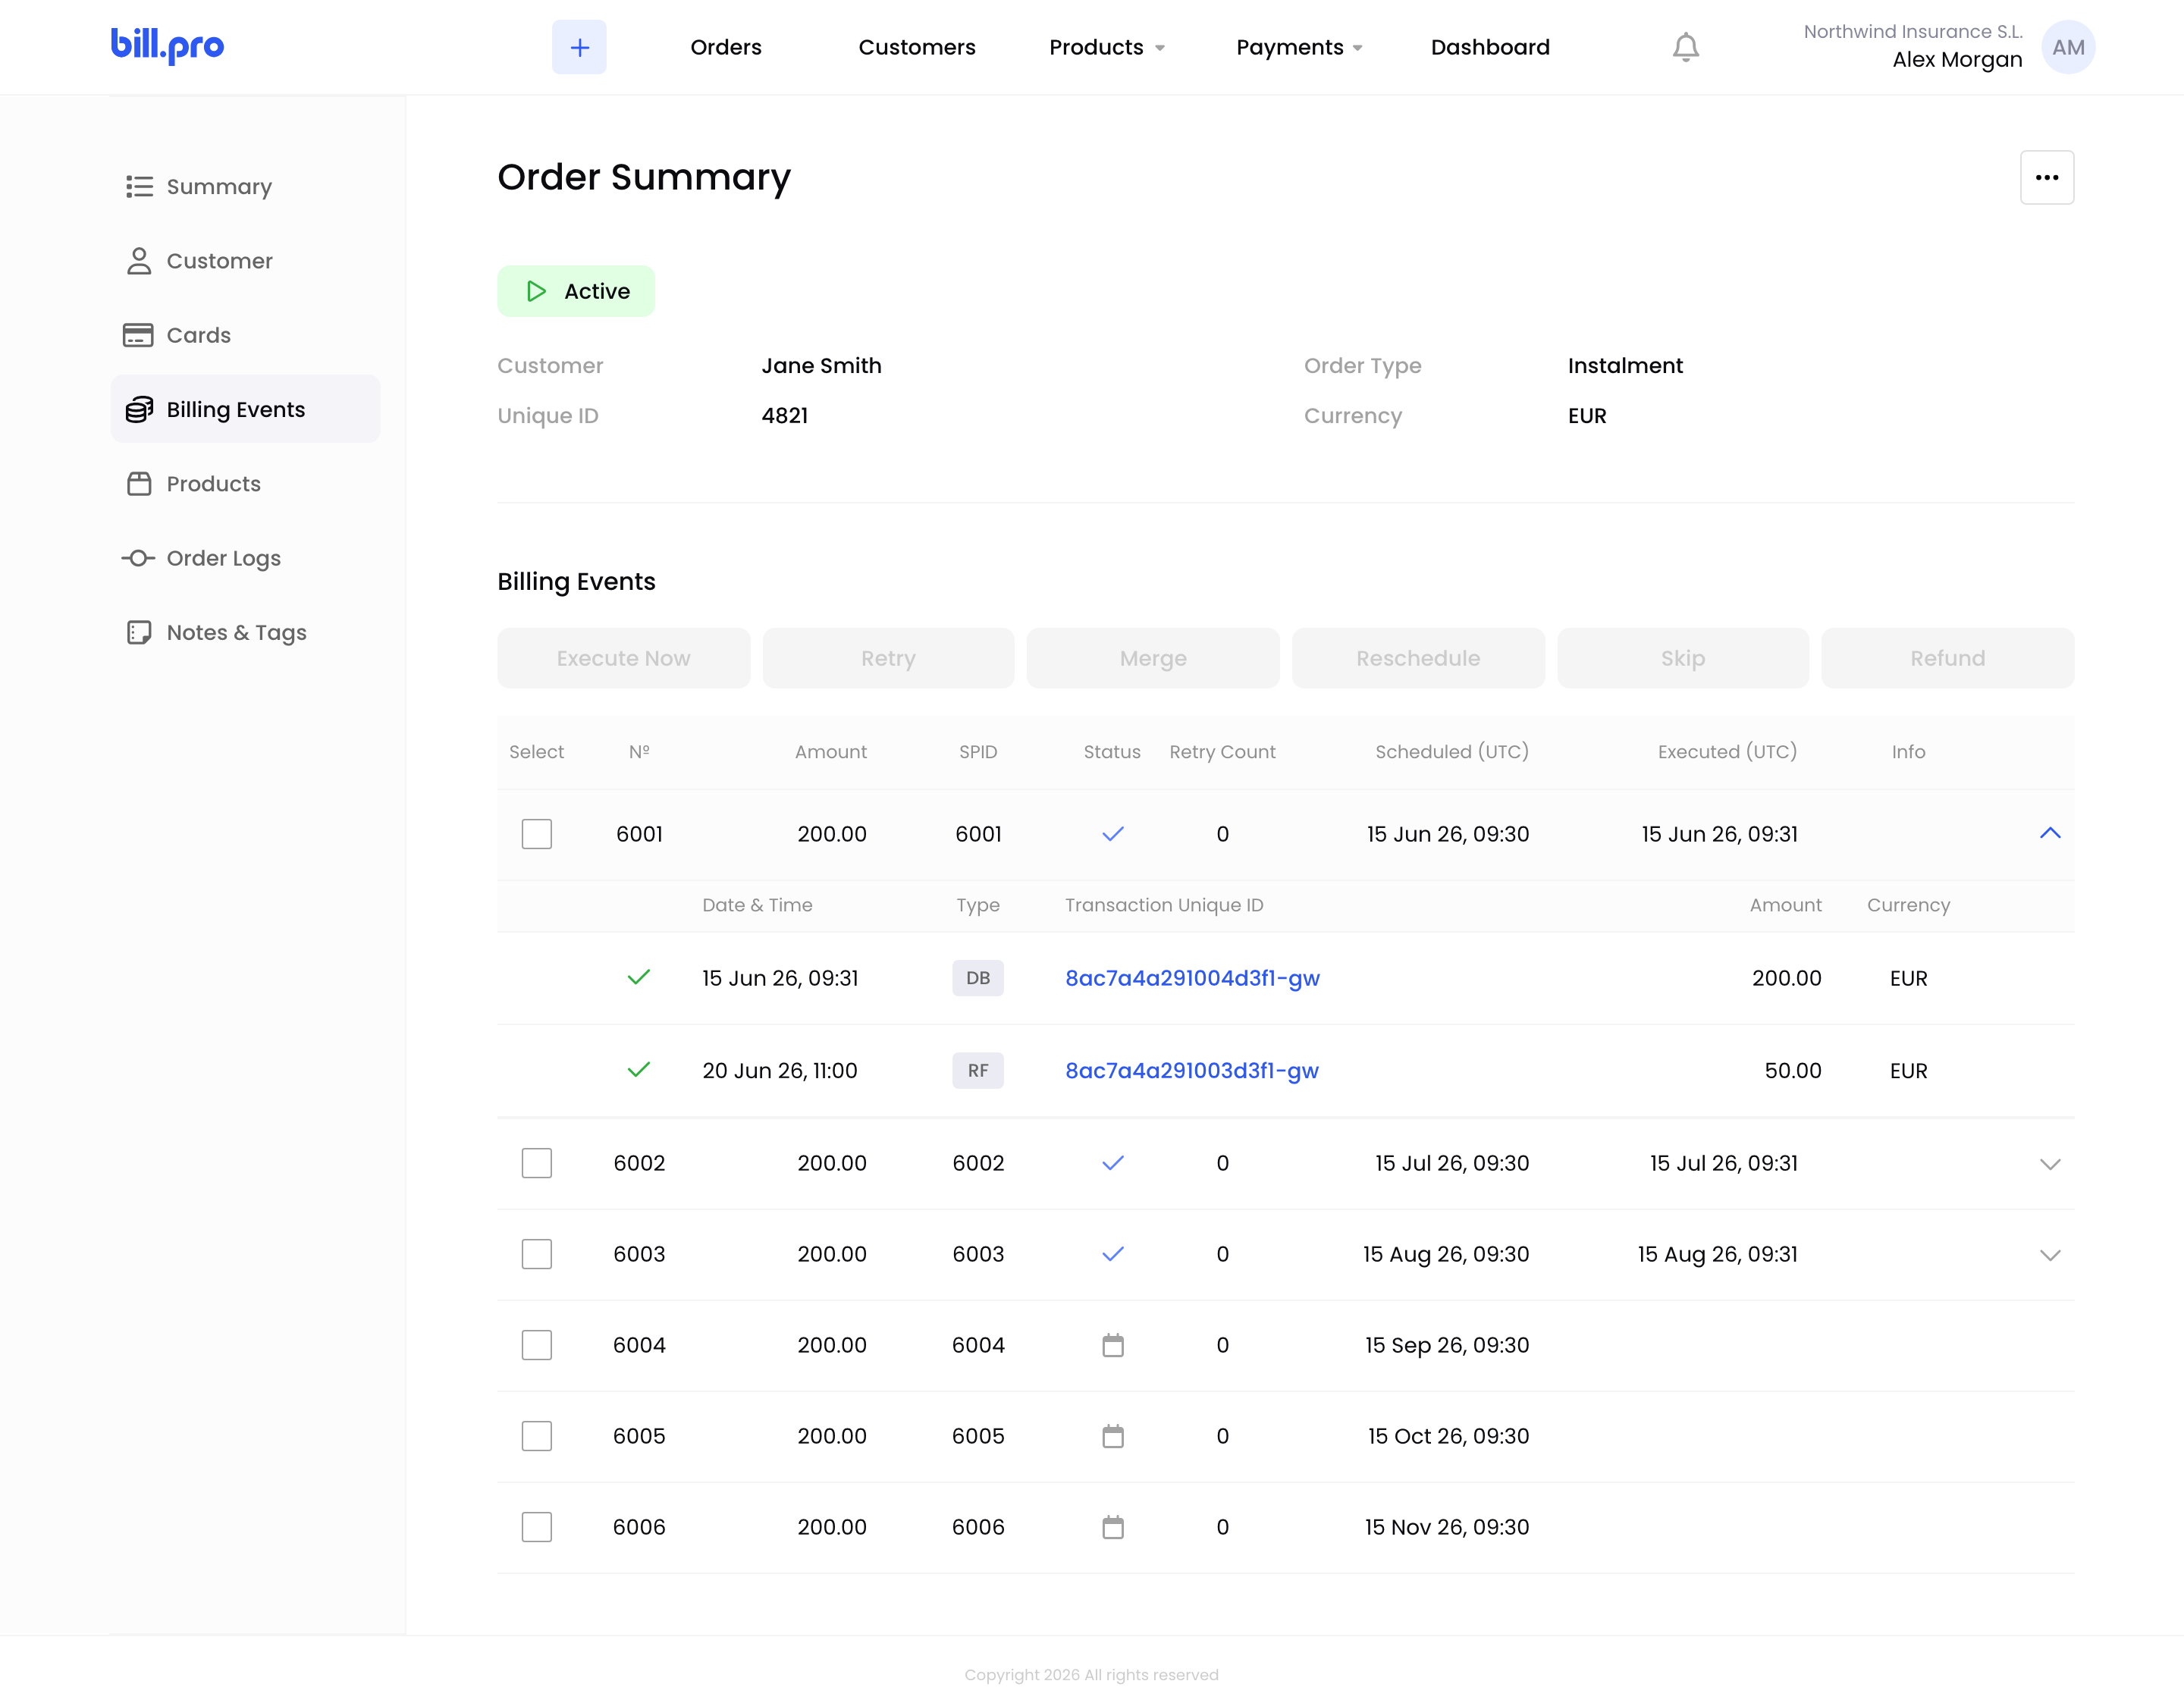The height and width of the screenshot is (1706, 2184).
Task: Click the Refund button
Action: (x=1947, y=658)
